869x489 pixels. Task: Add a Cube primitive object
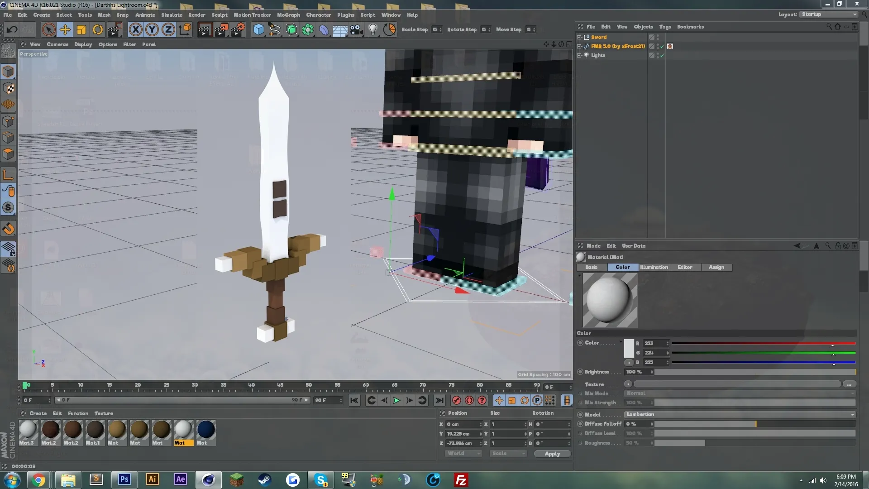point(258,30)
